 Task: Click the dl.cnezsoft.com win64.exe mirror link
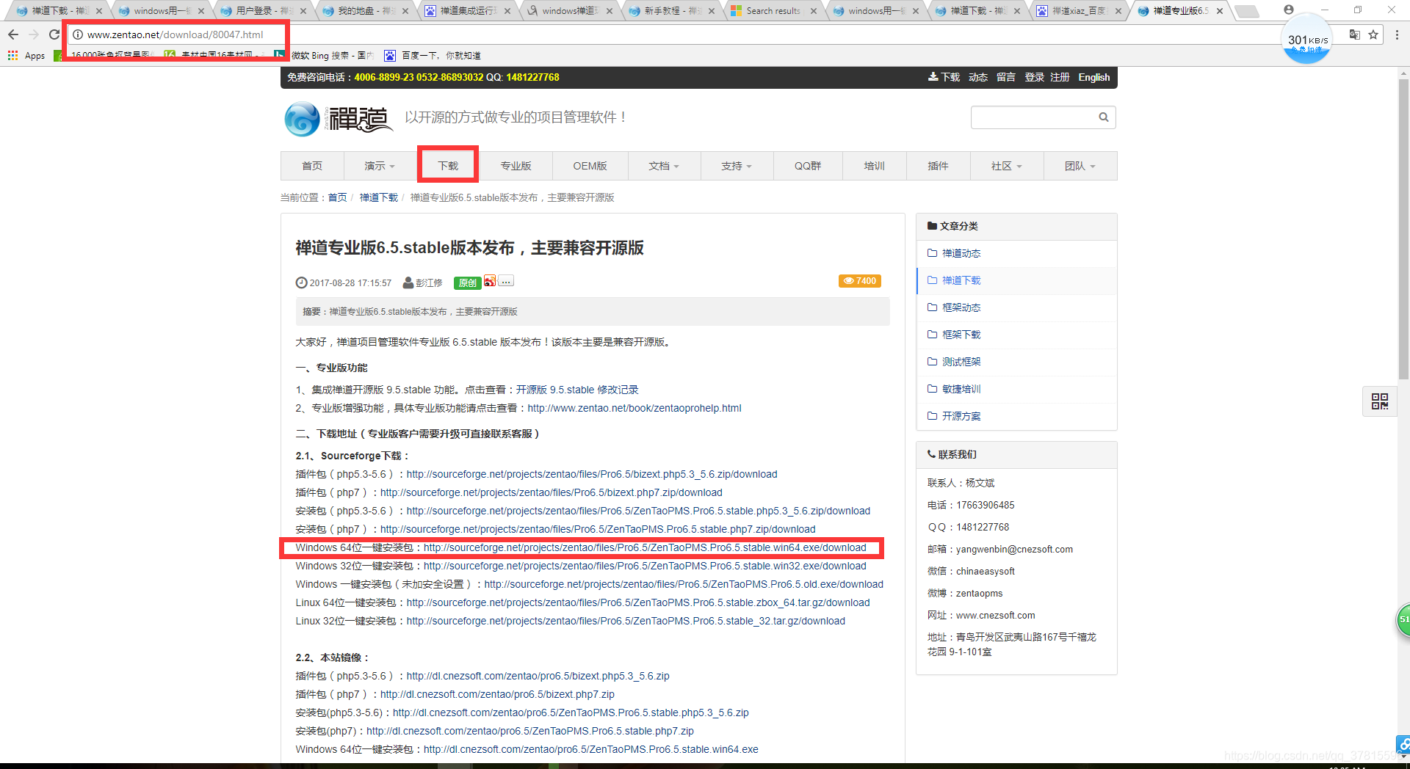point(591,749)
